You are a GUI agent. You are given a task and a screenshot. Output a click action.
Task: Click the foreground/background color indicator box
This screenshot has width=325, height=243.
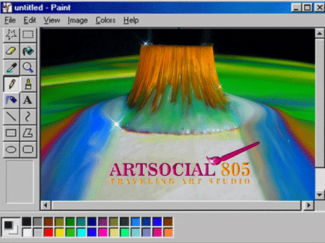click(x=11, y=227)
